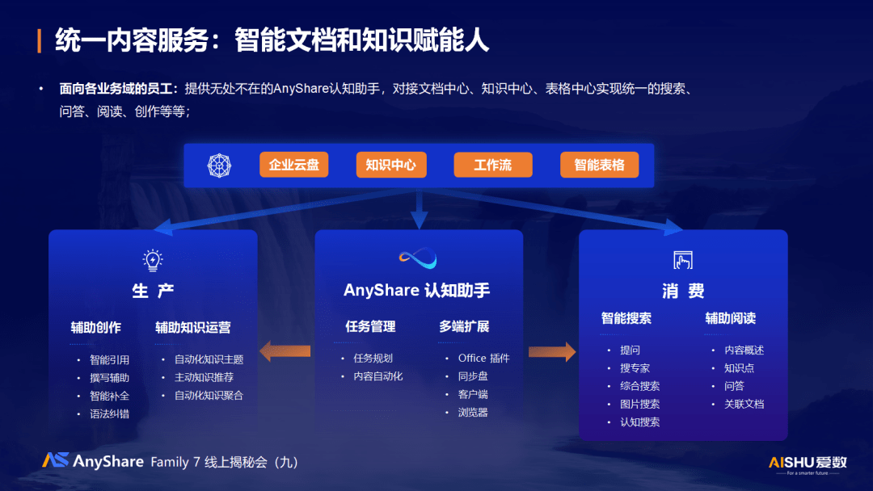Click the 图片搜索 list item
The width and height of the screenshot is (873, 491).
pyautogui.click(x=639, y=404)
